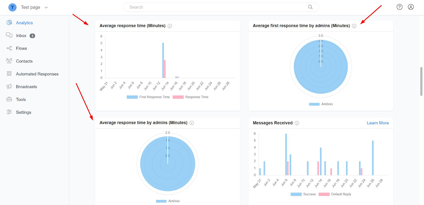The image size is (424, 205).
Task: Open the Inbox menu item
Action: point(21,36)
